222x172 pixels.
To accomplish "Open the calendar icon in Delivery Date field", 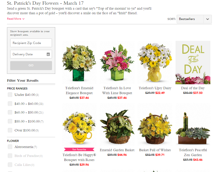I will tap(48, 54).
